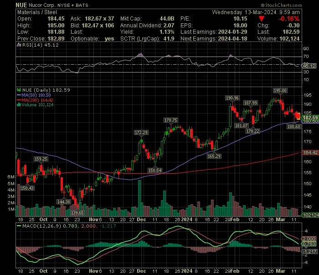
Task: Select the MA(50) 180.50 legend entry
Action: click(x=34, y=95)
